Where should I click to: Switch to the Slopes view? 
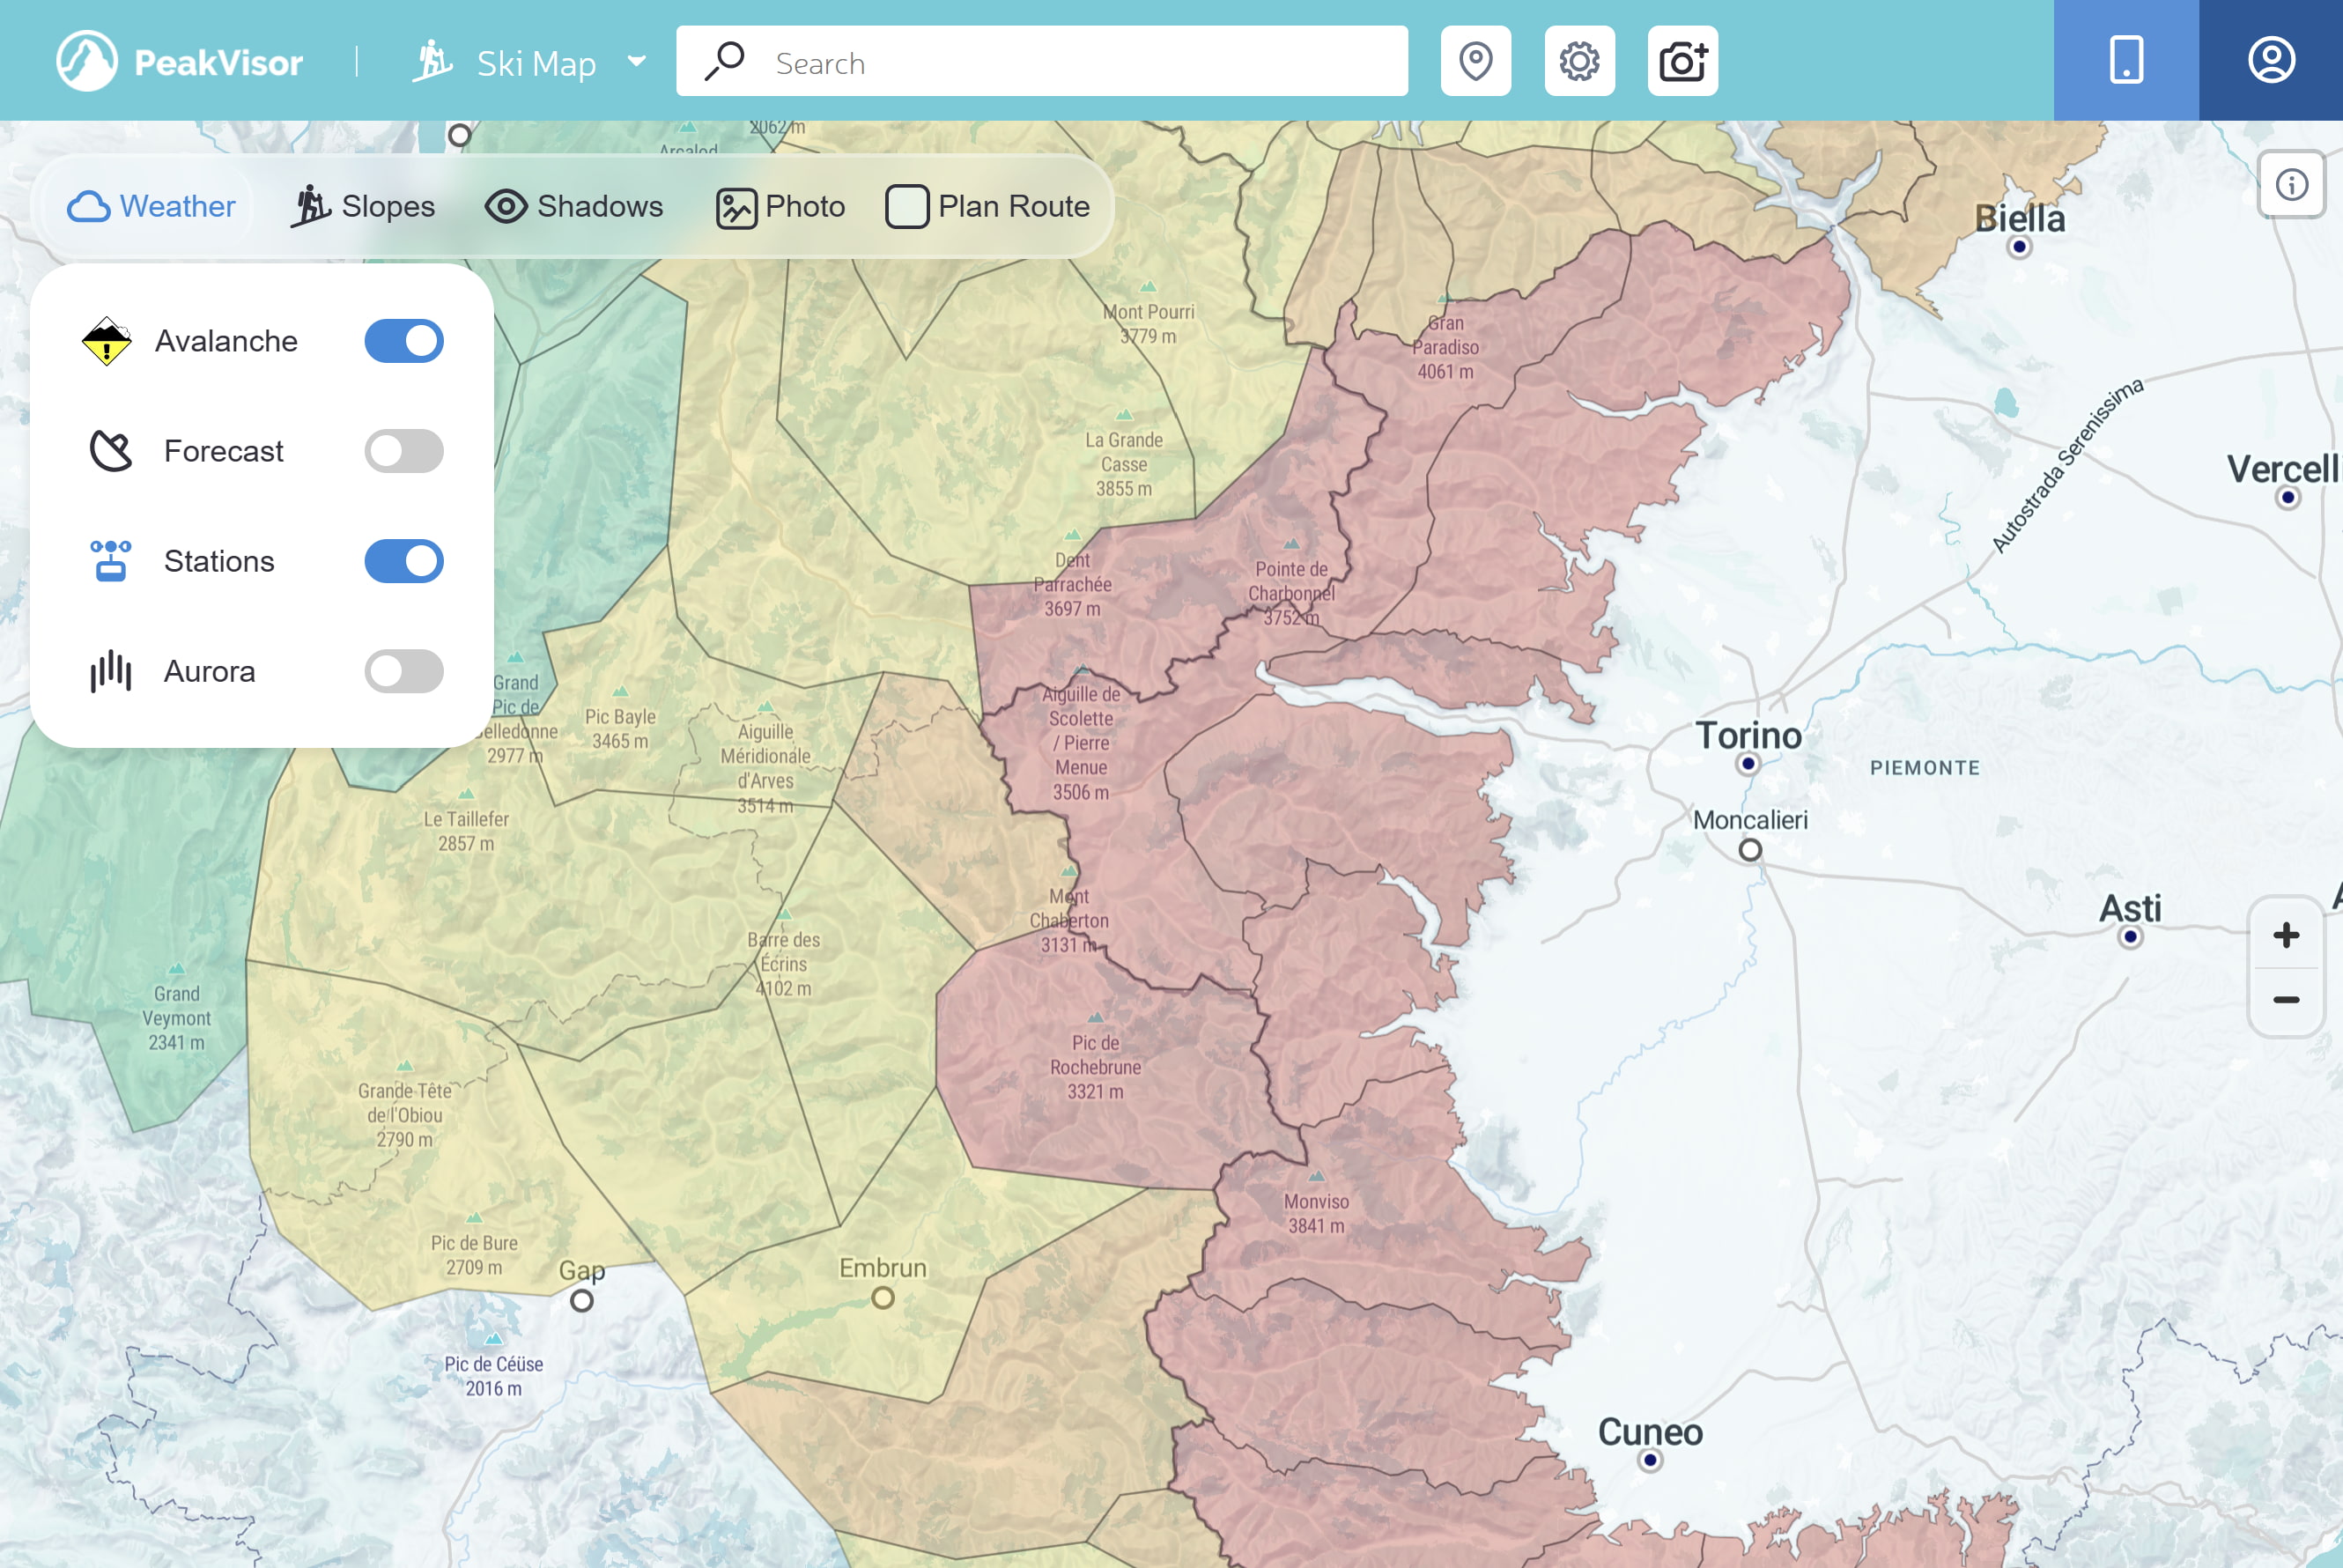[364, 206]
